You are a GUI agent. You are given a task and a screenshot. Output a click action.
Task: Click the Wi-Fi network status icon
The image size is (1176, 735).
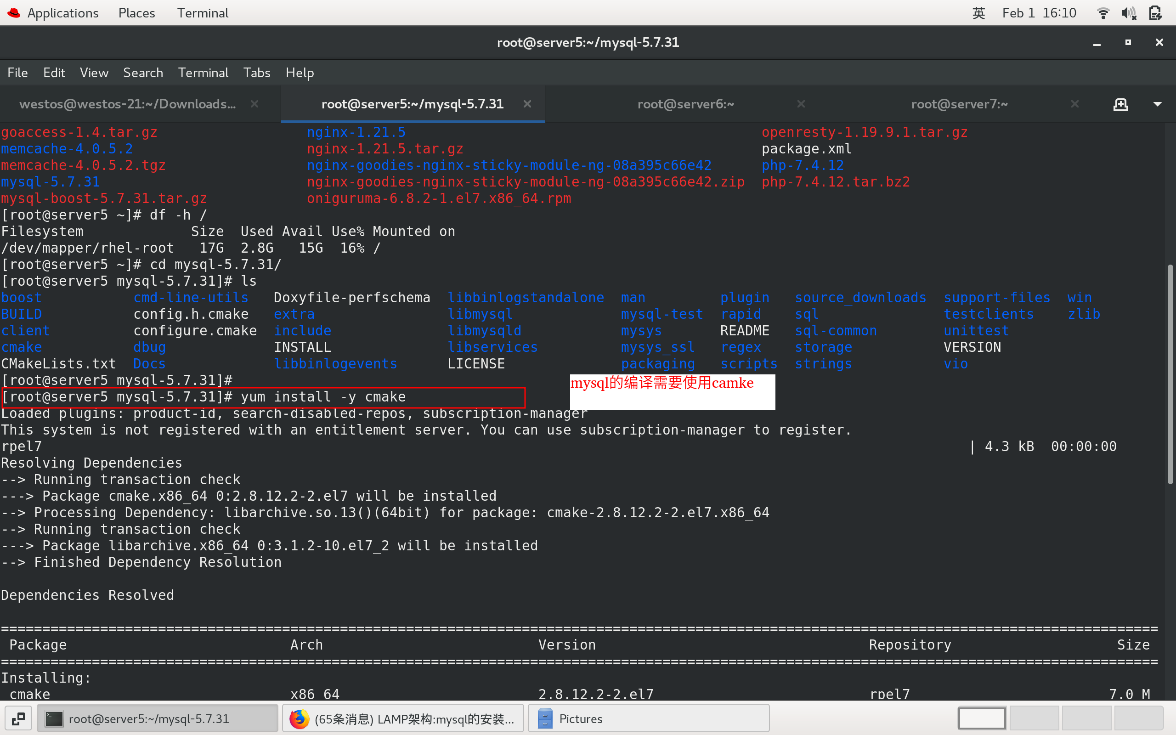(x=1103, y=13)
